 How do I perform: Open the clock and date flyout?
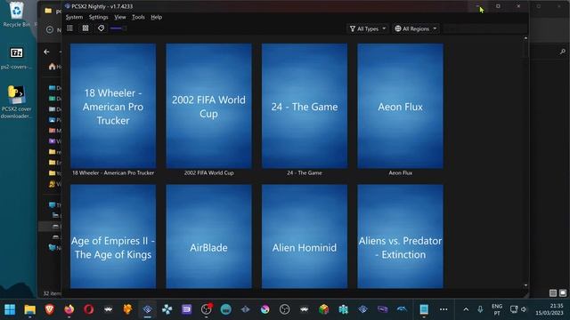550,309
